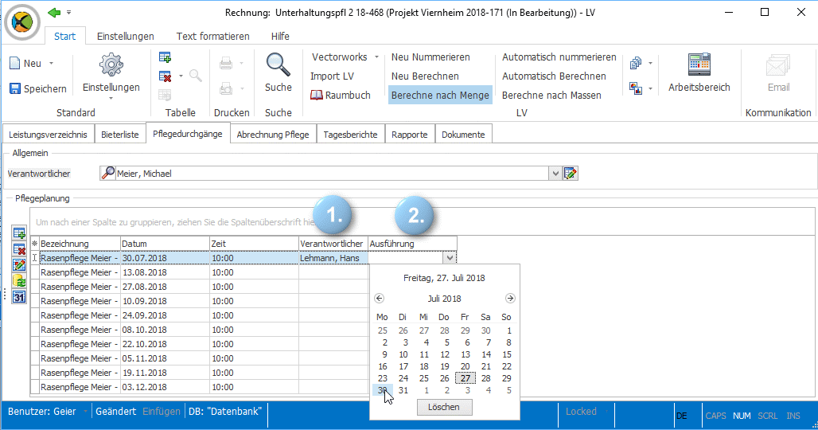This screenshot has height=430, width=818.
Task: Delete a table row via ribbon icon
Action: click(165, 76)
